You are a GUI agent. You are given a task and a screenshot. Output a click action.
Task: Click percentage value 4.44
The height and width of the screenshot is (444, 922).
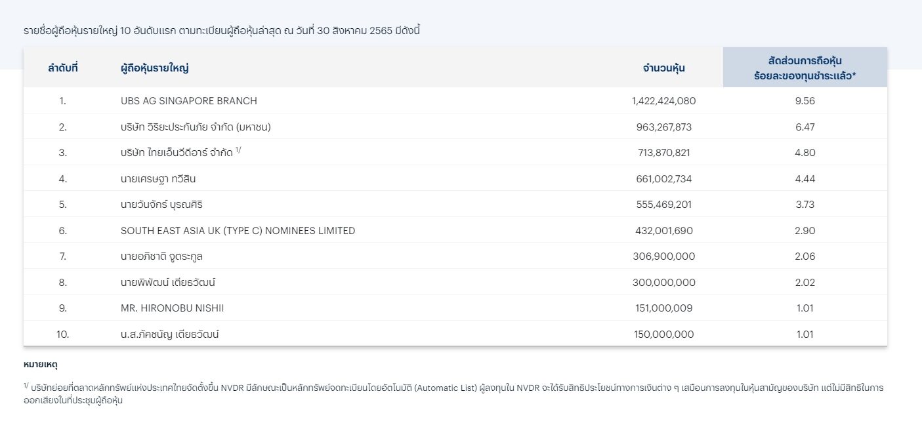pos(805,179)
